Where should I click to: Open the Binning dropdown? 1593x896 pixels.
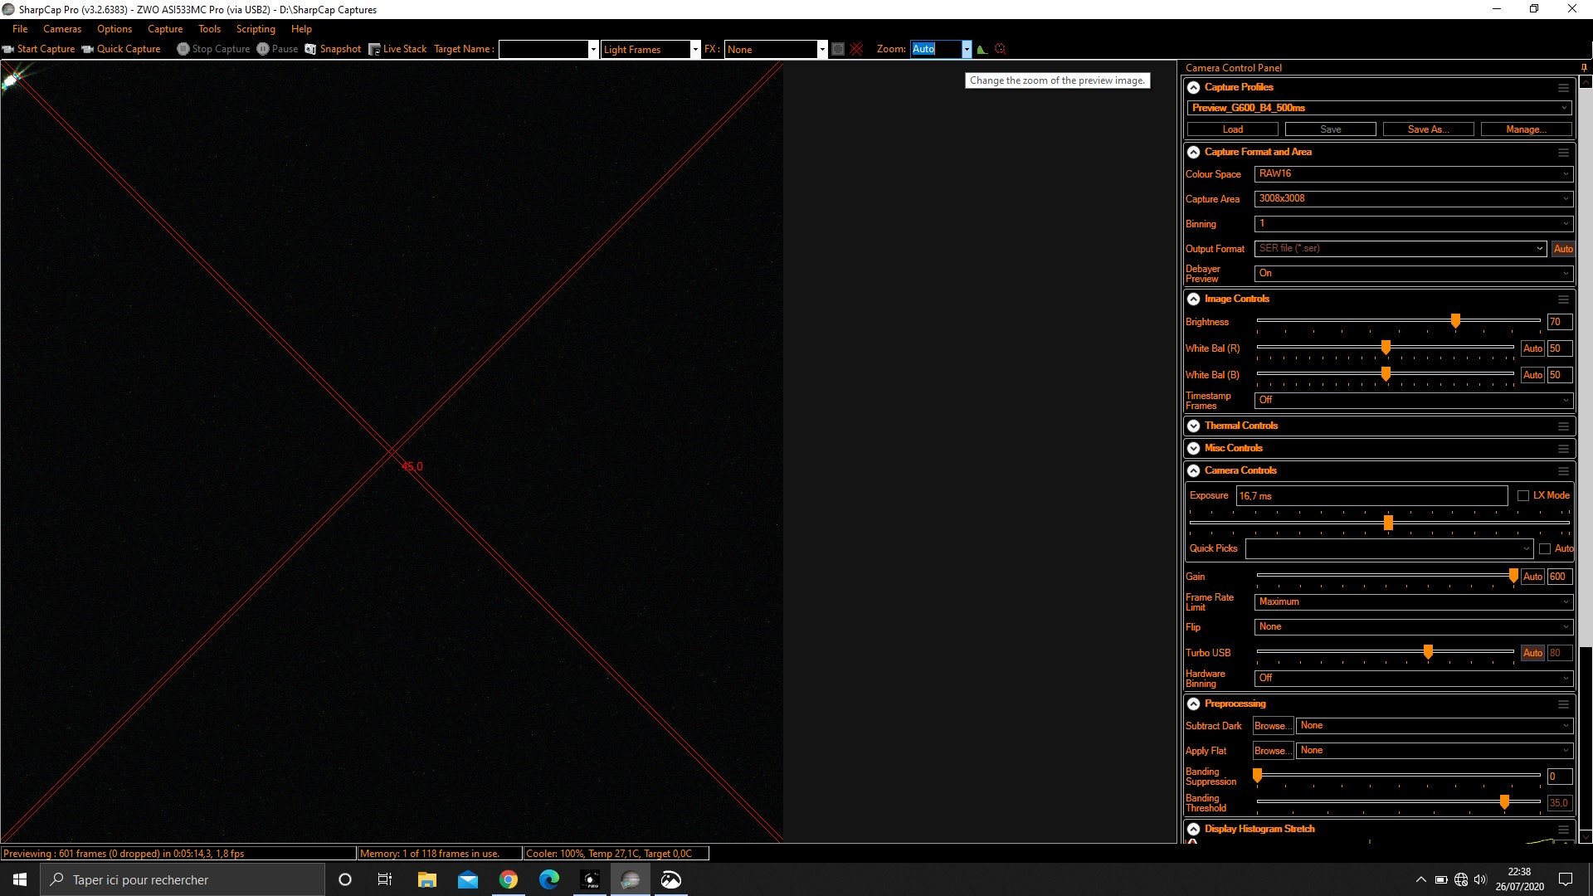coord(1414,224)
